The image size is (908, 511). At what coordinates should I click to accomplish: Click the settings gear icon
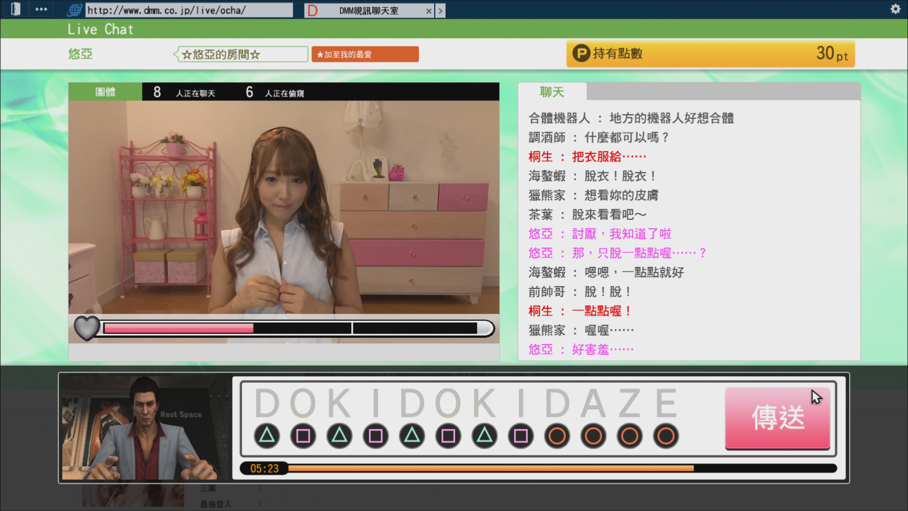point(895,9)
